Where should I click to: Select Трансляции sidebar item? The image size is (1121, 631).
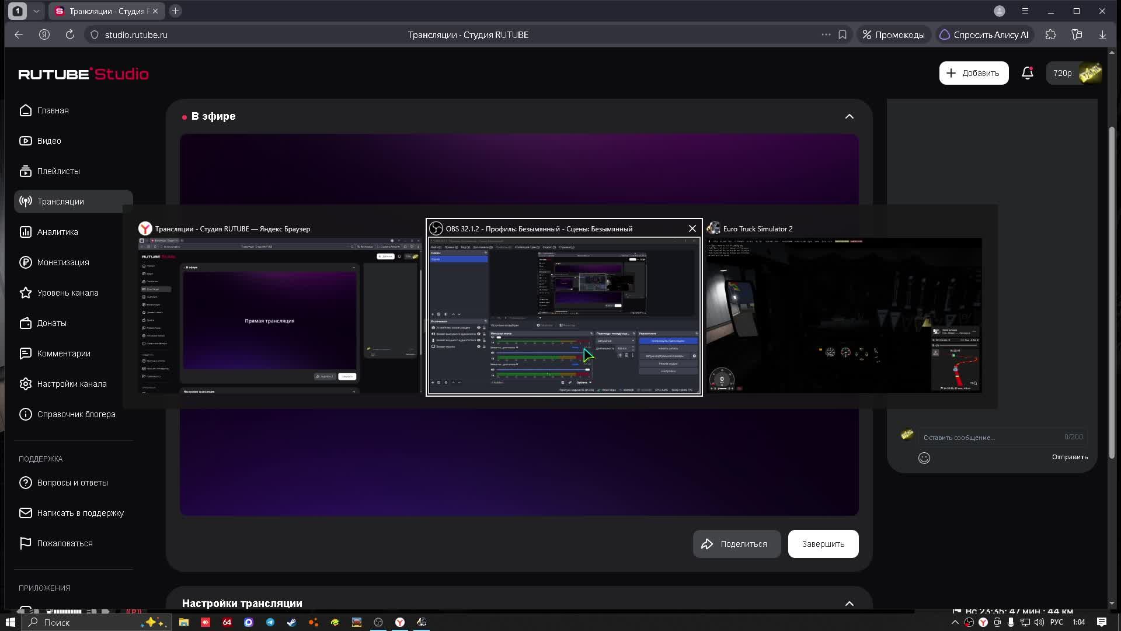coord(74,202)
